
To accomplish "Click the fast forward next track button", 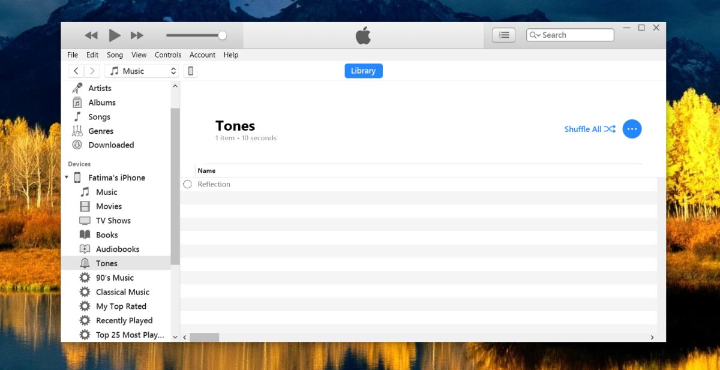I will pos(137,35).
